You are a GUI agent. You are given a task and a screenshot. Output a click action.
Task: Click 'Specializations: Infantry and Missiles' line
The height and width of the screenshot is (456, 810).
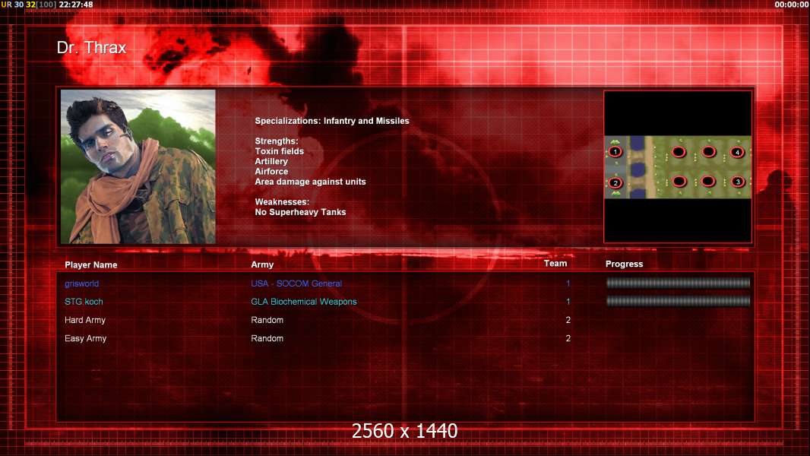[x=331, y=121]
